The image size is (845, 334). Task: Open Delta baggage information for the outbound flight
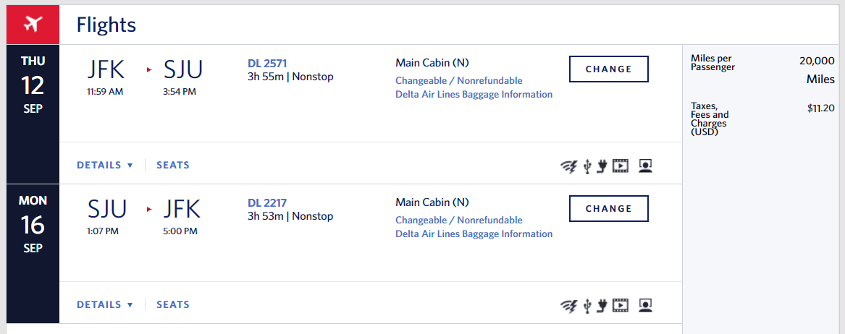pos(474,94)
